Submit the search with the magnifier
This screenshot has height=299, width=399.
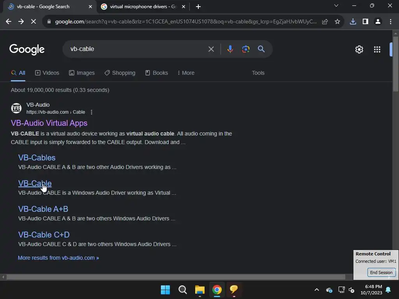261,49
